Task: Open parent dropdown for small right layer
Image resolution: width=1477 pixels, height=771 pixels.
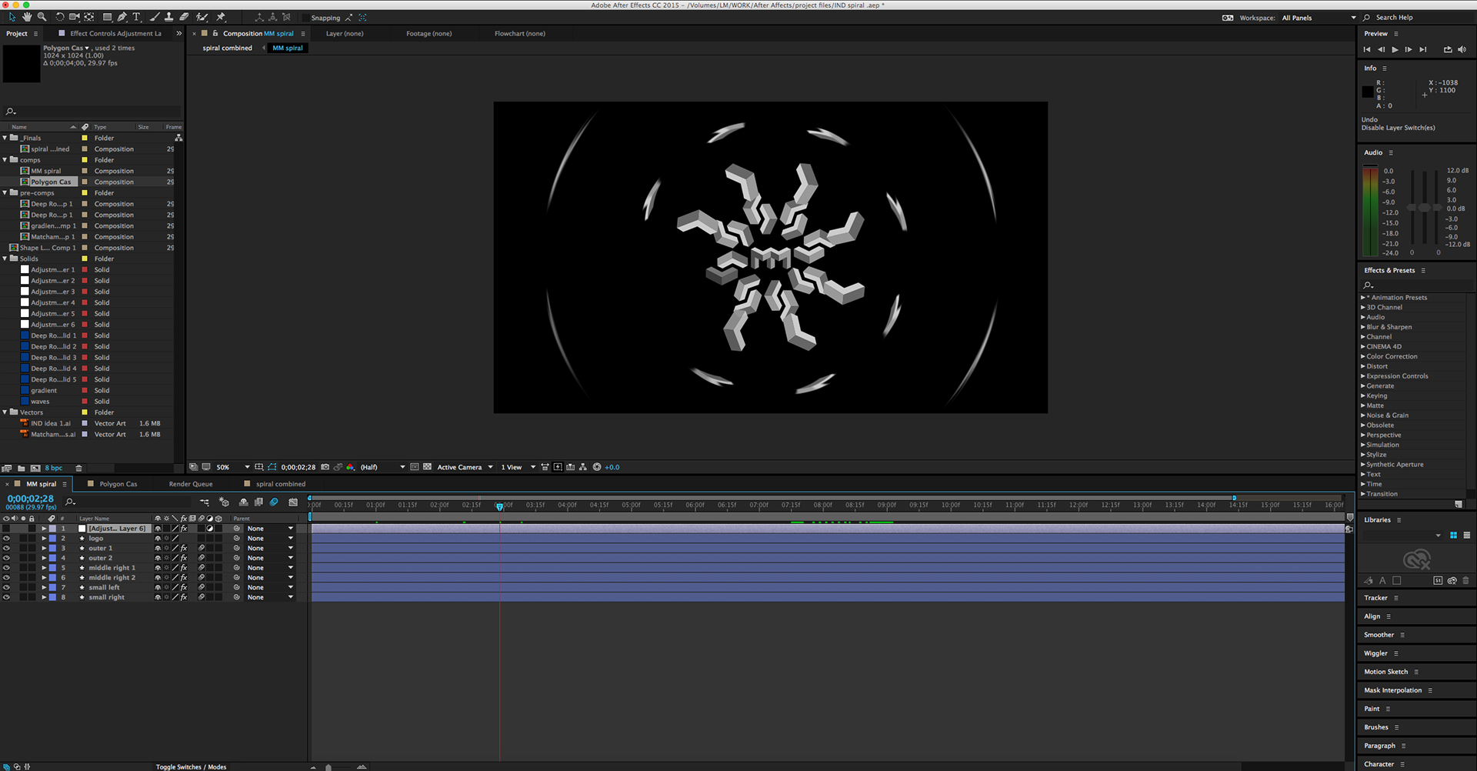Action: tap(269, 597)
